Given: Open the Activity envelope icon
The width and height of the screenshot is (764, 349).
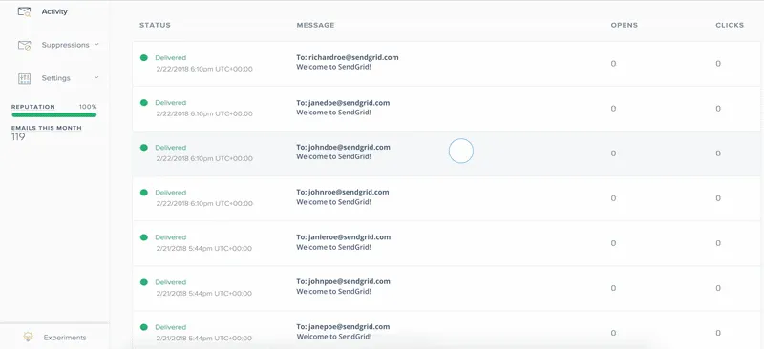Looking at the screenshot, I should [x=25, y=11].
